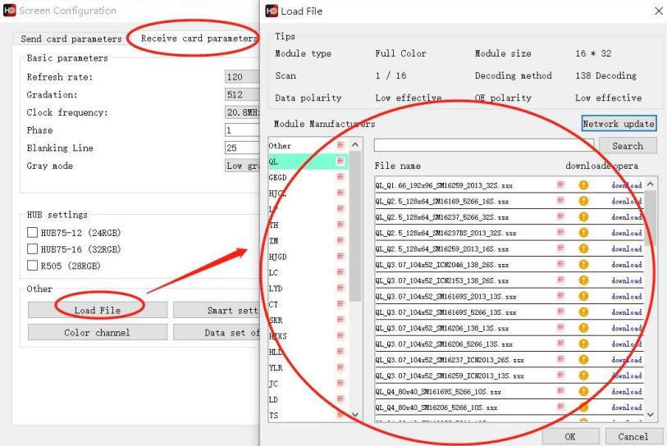Select file name QL_Q3.07_104x52_SM16206_138_13S.ssx
Screen dimensions: 667x446
(442, 328)
